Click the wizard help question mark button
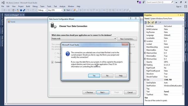The height and width of the screenshot is (106, 188). (131, 18)
